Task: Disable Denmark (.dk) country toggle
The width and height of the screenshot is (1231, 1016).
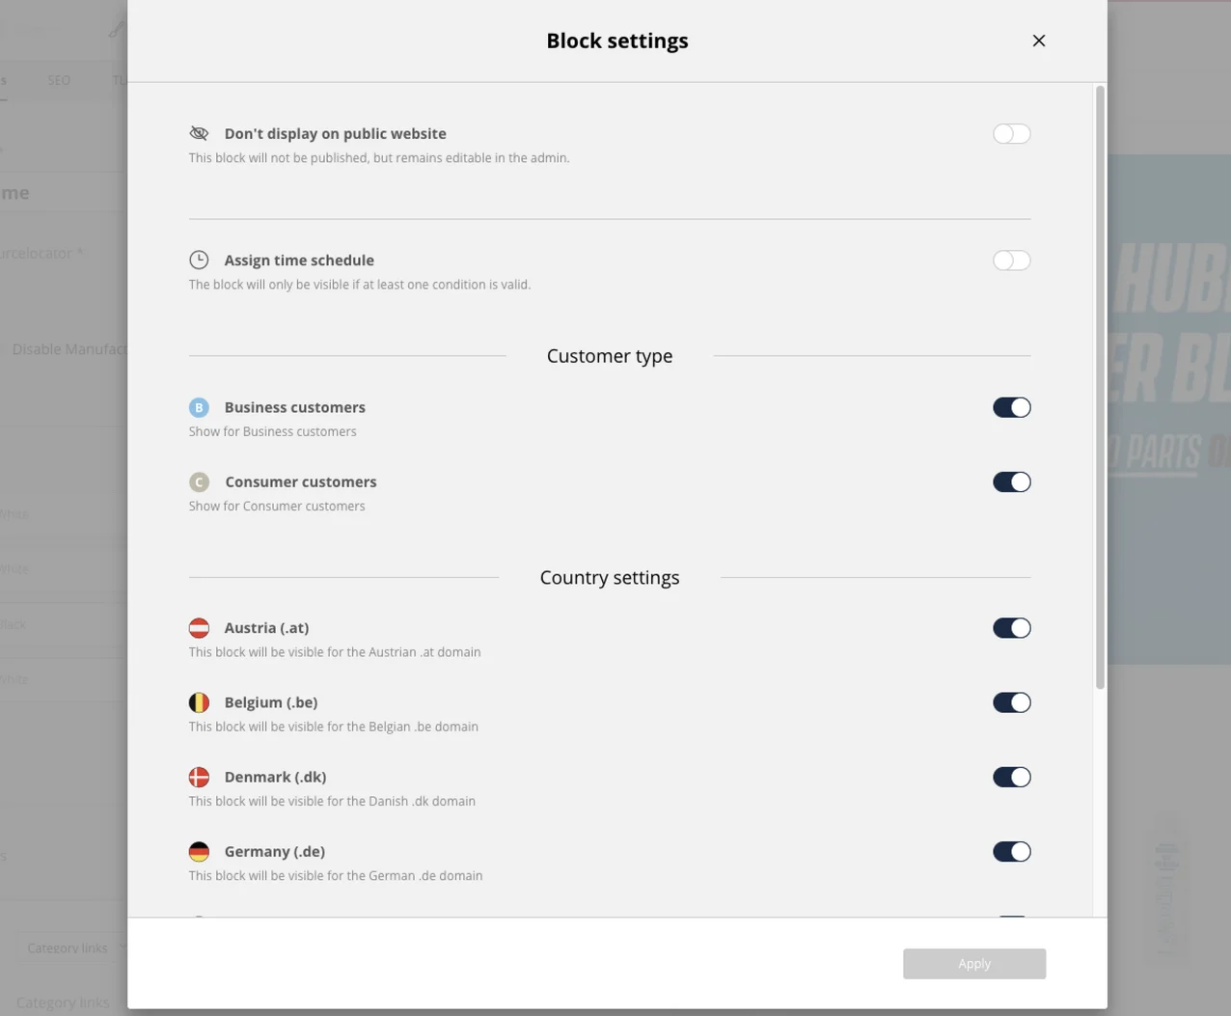Action: point(1011,777)
